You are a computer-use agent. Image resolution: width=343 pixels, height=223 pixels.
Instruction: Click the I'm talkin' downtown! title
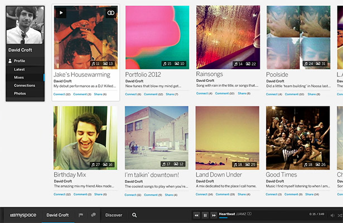[152, 175]
